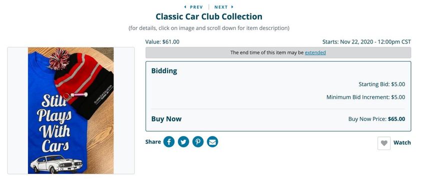Click the Classic Car Club Collection title
Screen dimensions: 425x182
coord(209,16)
